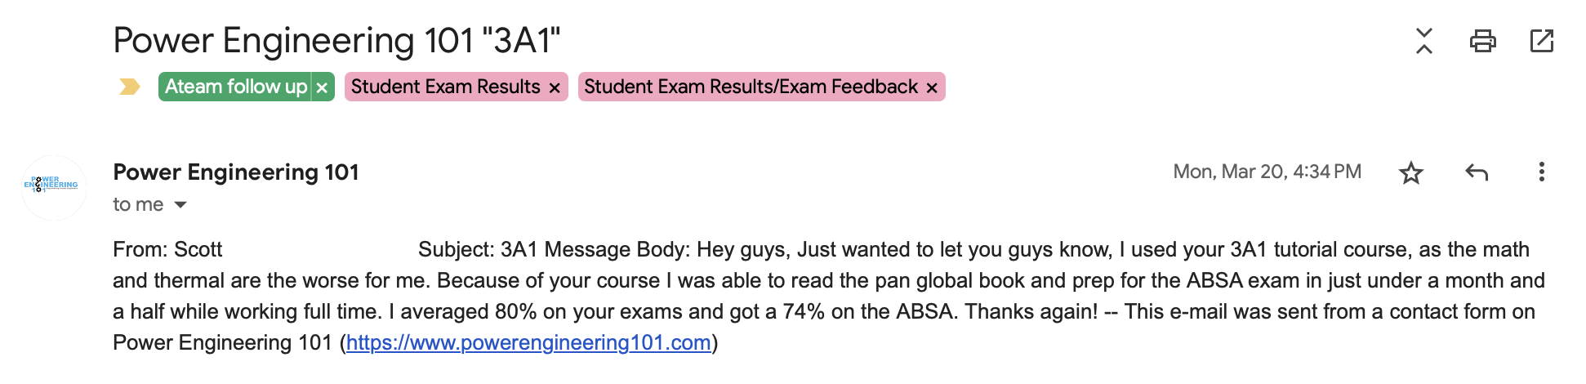
Task: Click the sender name Power Engineering 101
Action: click(x=235, y=172)
